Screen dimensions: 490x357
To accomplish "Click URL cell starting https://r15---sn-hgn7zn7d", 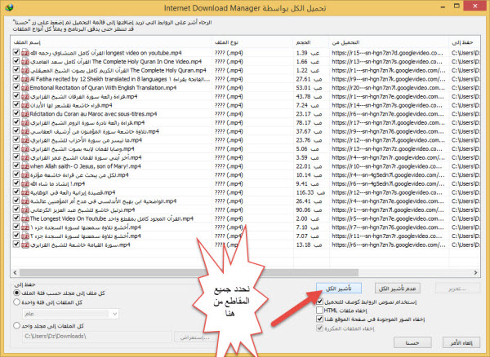I will click(x=387, y=53).
